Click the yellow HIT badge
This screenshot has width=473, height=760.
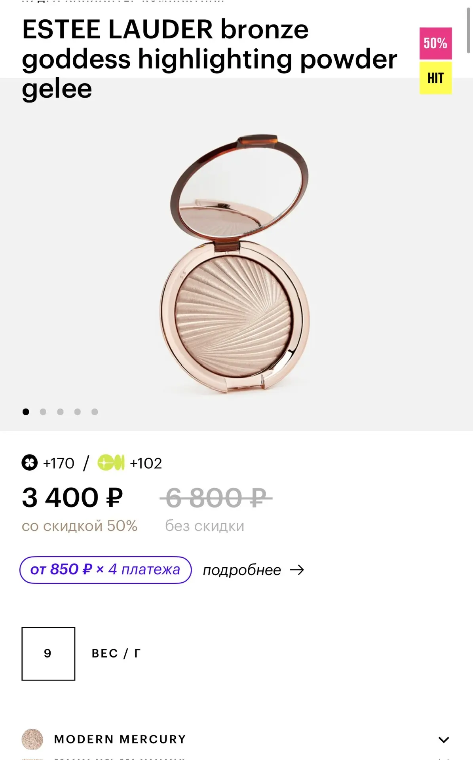436,78
